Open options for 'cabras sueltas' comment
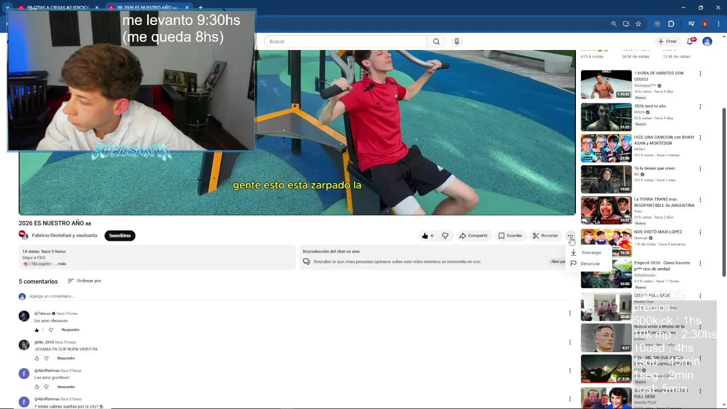This screenshot has width=727, height=409. pos(570,399)
